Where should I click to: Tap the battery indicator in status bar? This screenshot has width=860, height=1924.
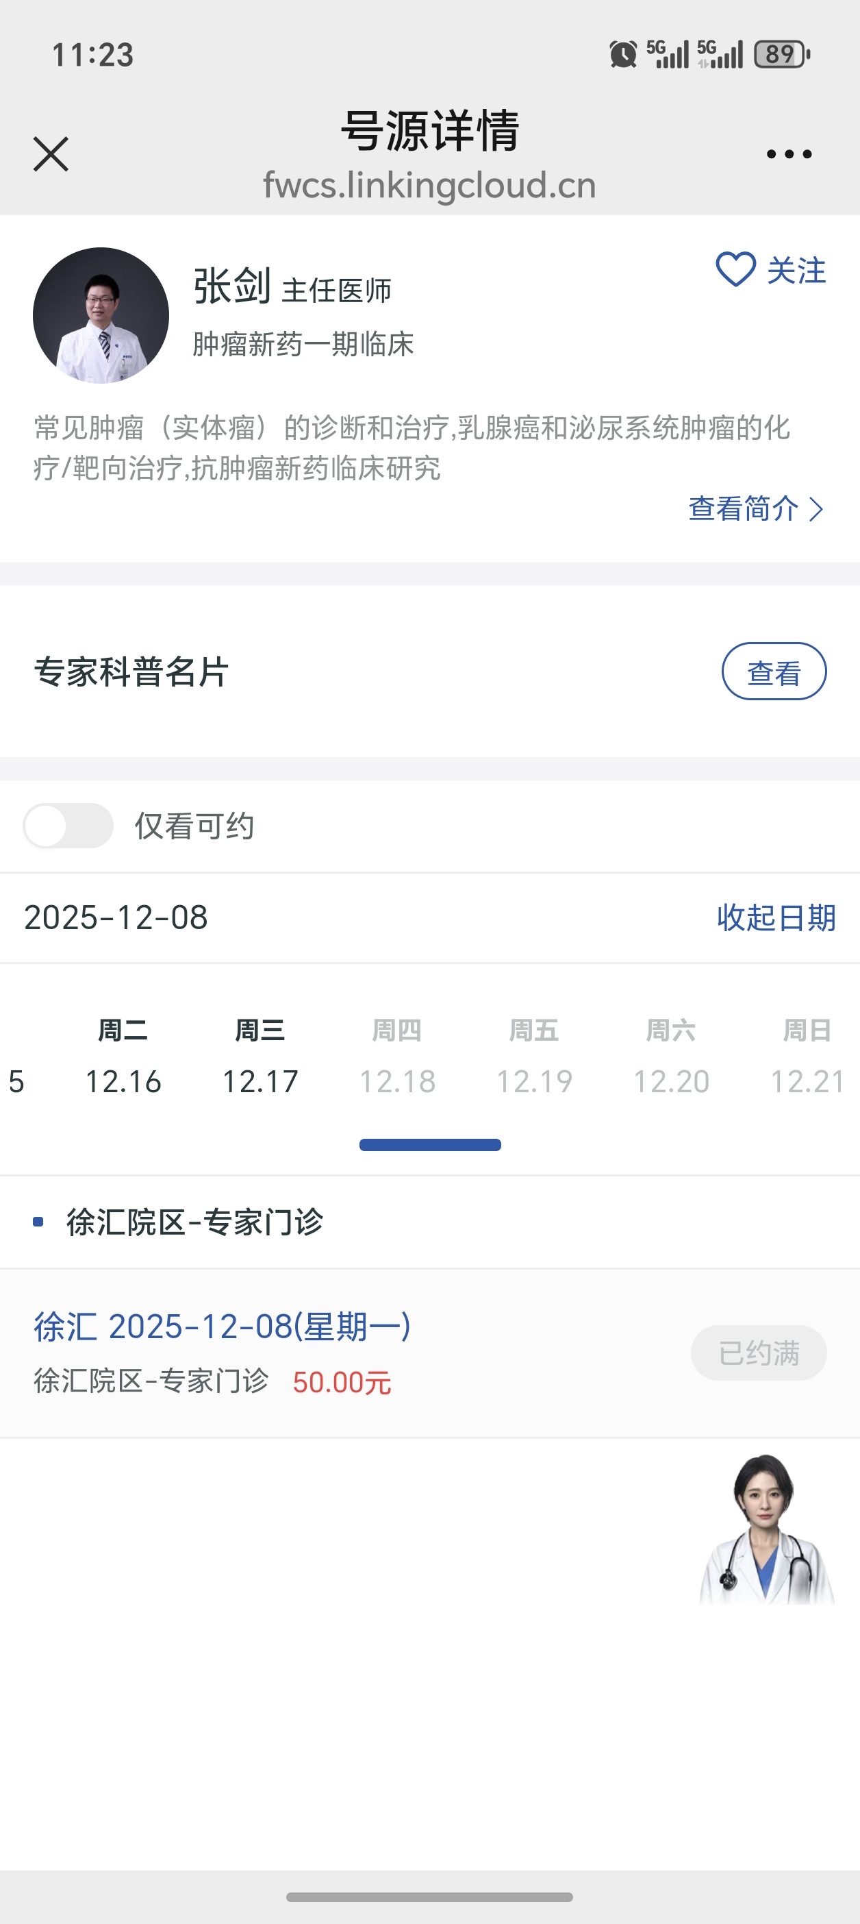(781, 55)
